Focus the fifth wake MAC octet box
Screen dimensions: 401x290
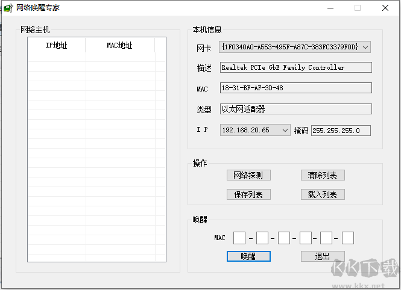pyautogui.click(x=326, y=238)
